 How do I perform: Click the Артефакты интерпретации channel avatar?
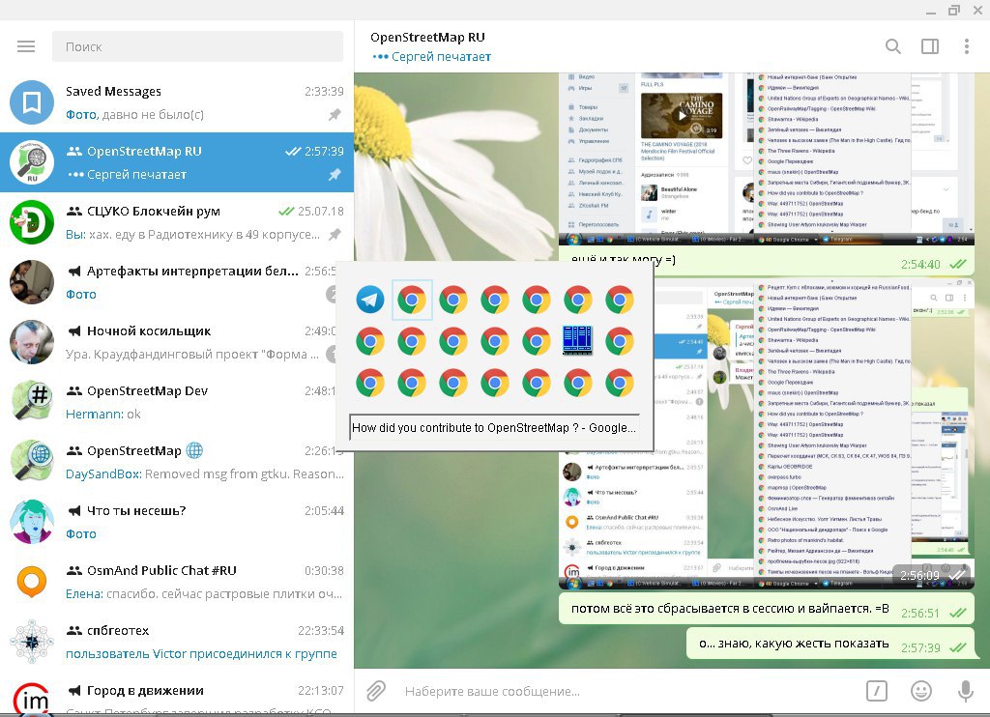tap(32, 282)
